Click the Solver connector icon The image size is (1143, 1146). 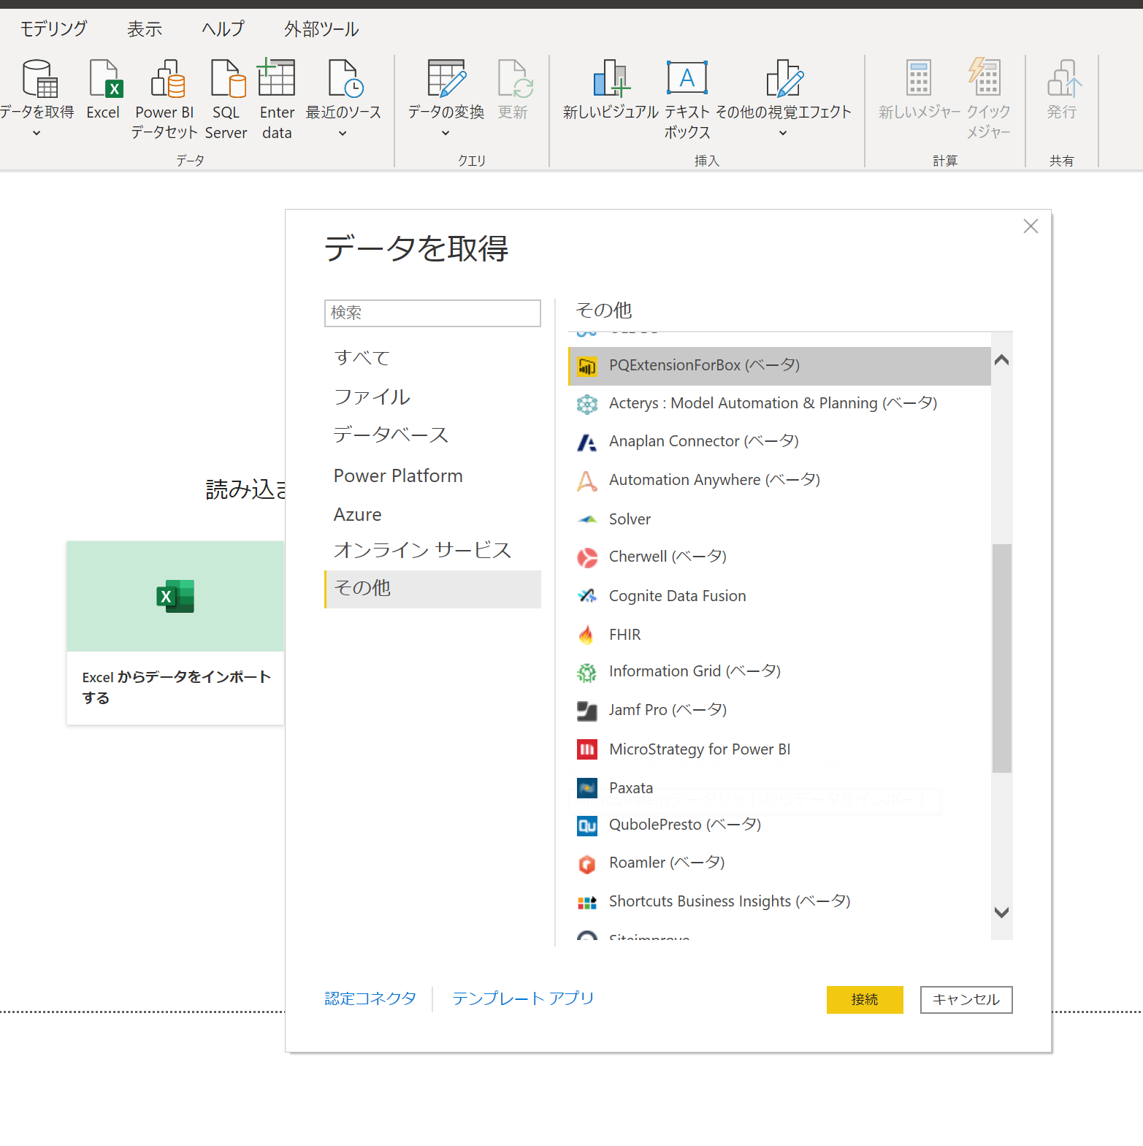point(586,519)
